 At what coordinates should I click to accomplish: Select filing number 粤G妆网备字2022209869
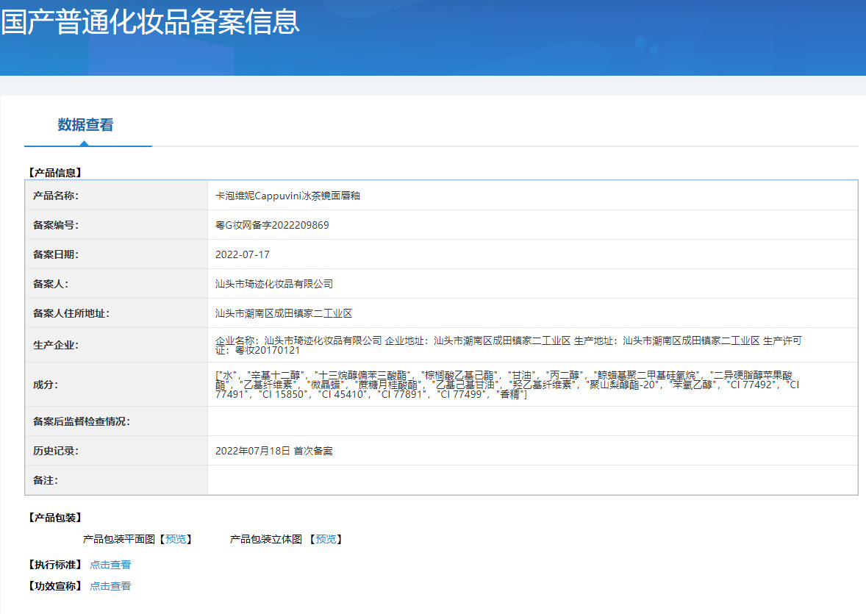[x=272, y=225]
